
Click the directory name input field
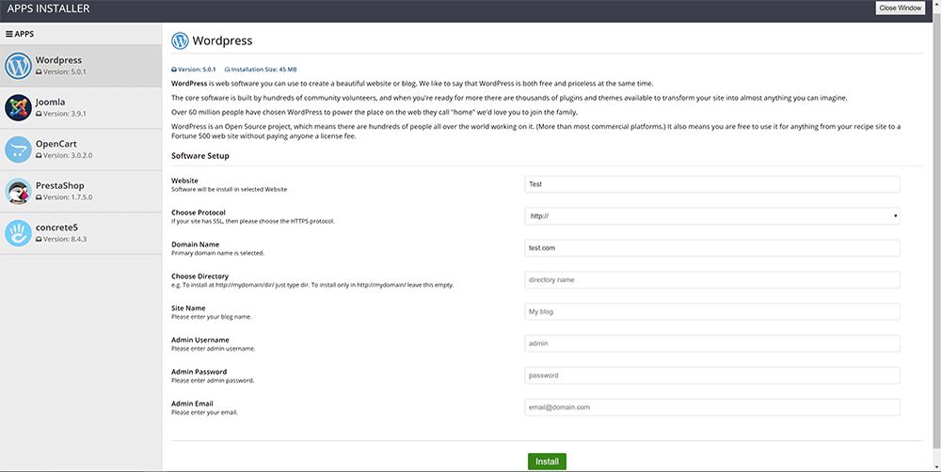(x=711, y=279)
